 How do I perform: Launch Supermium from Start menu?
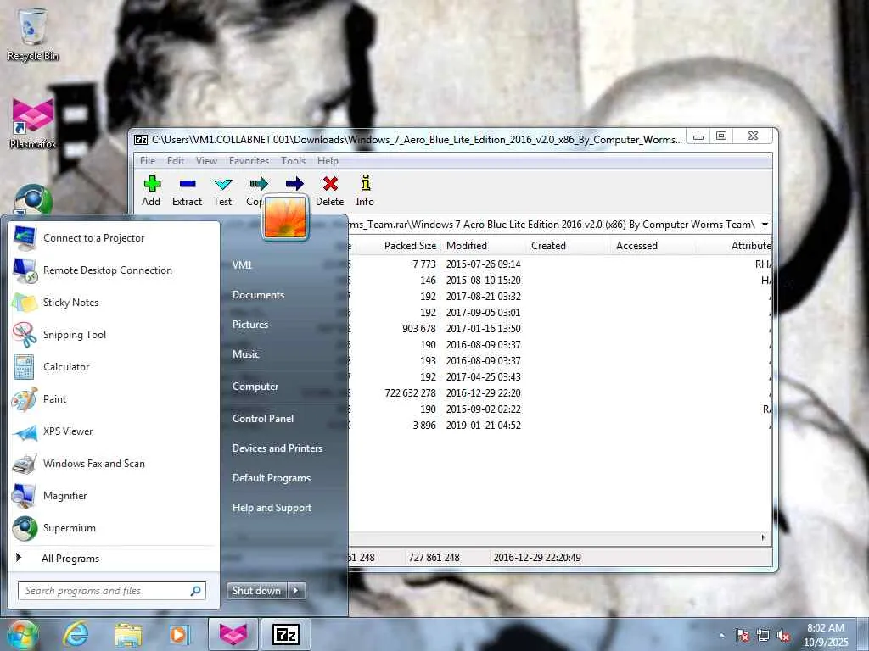[x=114, y=528]
